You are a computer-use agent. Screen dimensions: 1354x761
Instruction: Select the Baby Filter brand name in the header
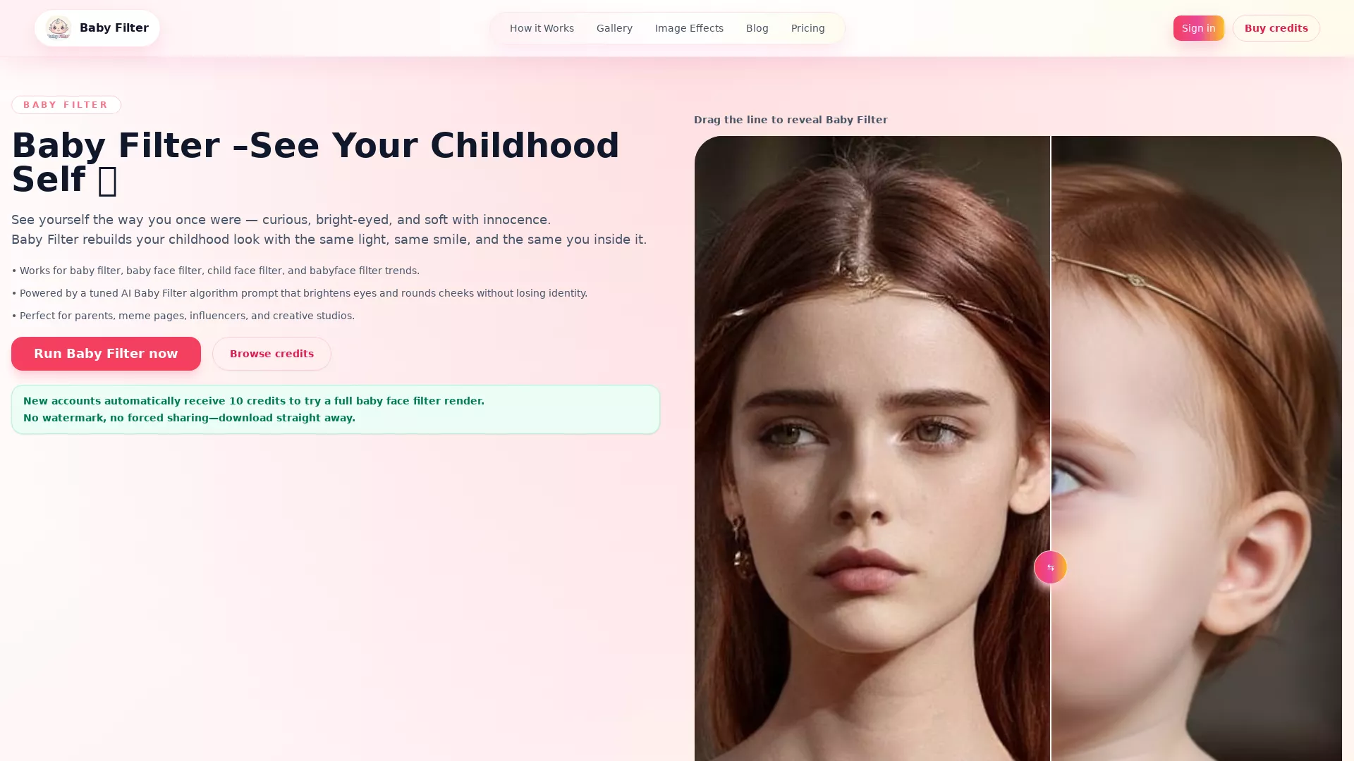pyautogui.click(x=114, y=27)
